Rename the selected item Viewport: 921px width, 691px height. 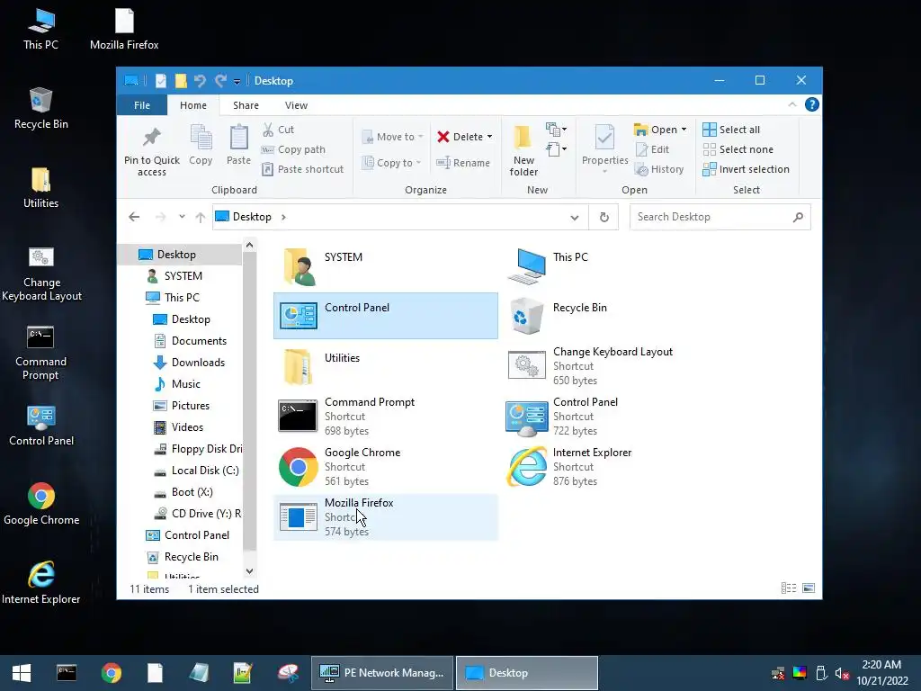click(x=463, y=163)
